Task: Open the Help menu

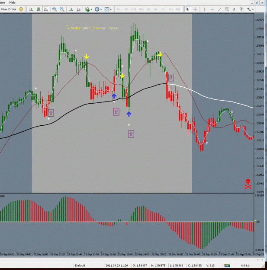Action: click(12, 3)
